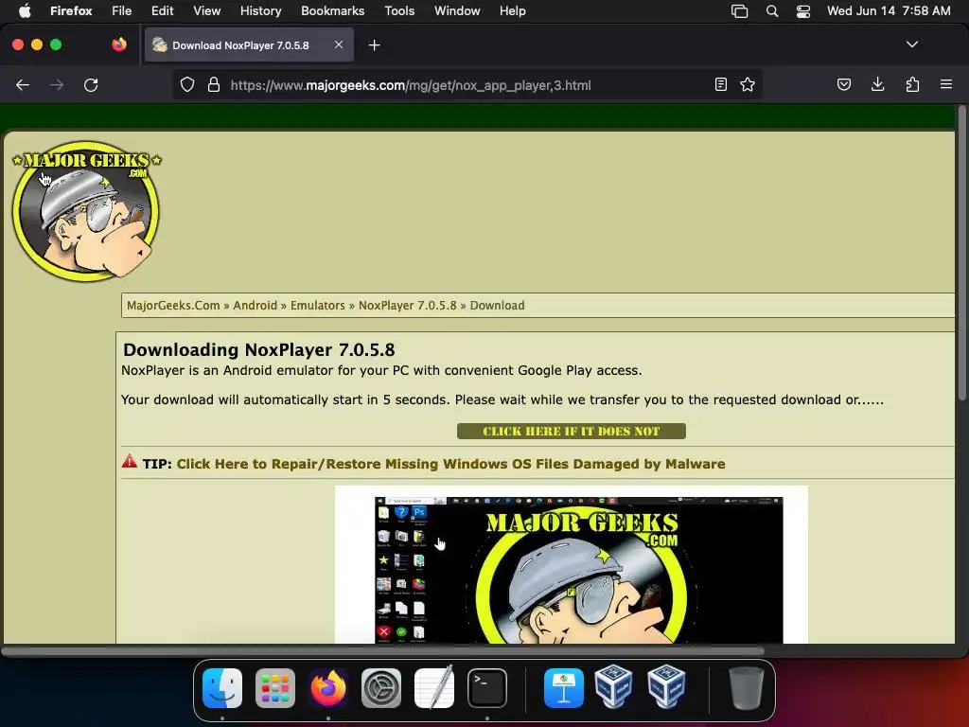Open TextEdit from the Dock
Screen dimensions: 969x727
point(433,687)
